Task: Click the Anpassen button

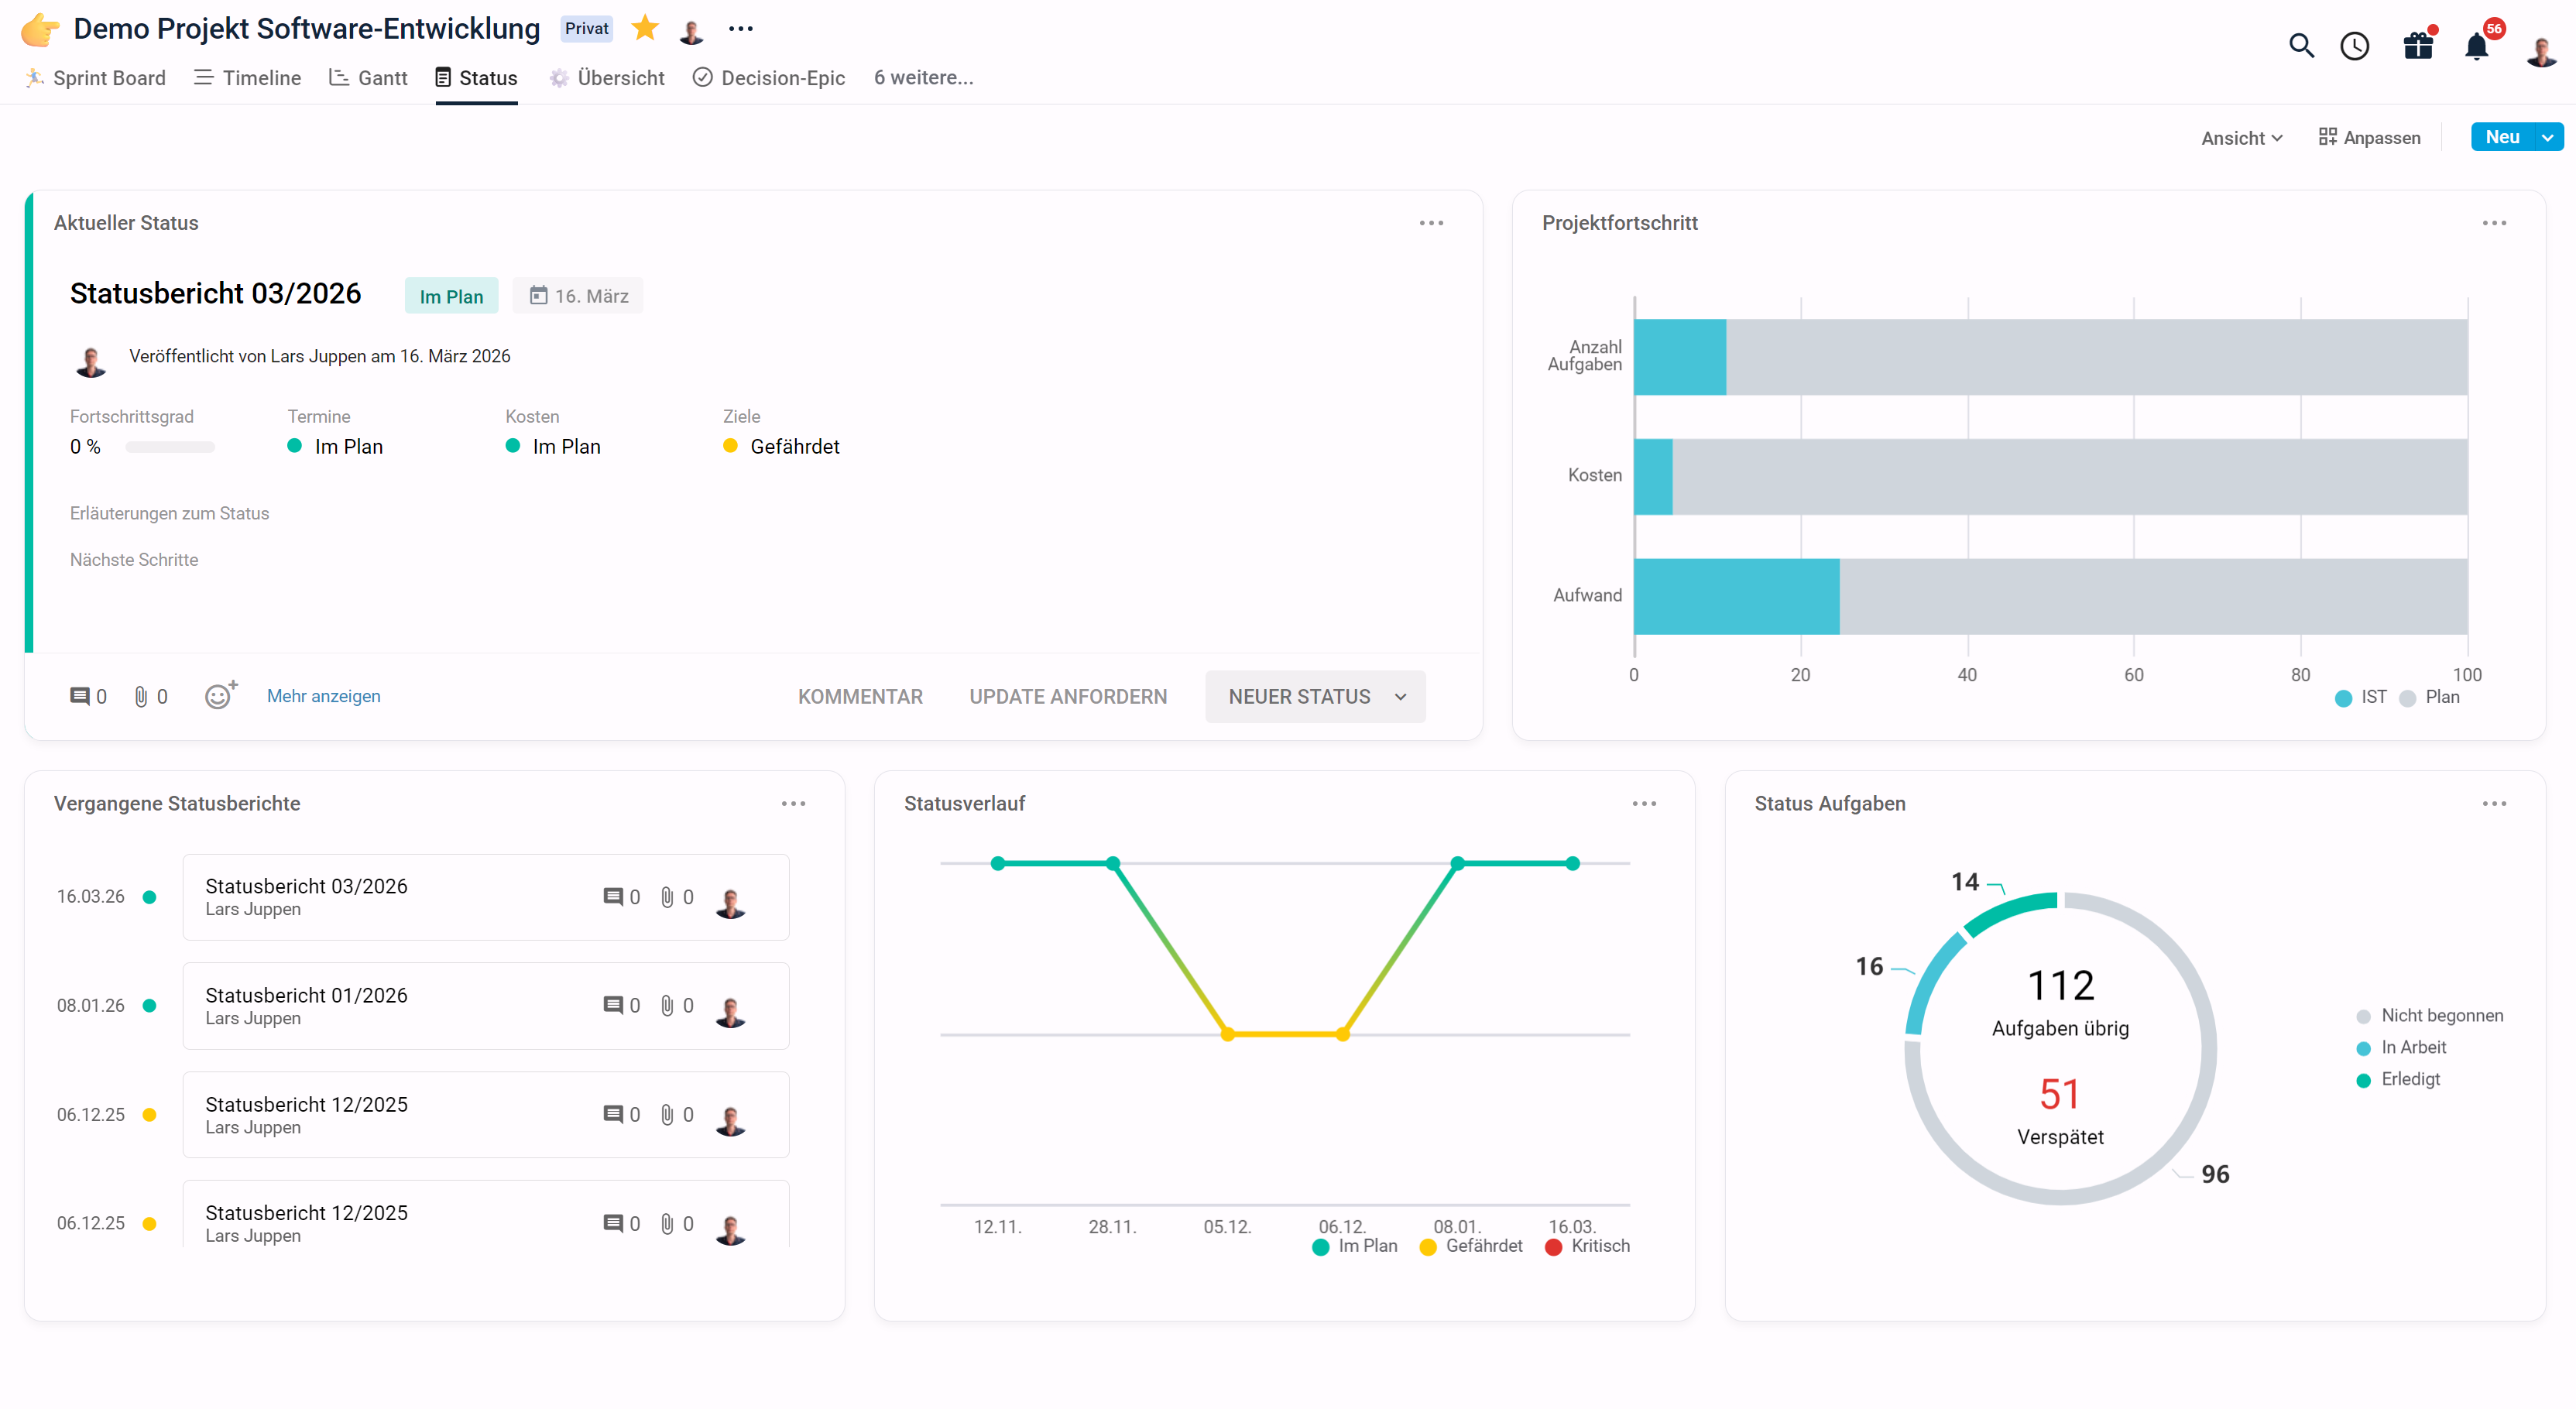Action: pyautogui.click(x=2369, y=138)
